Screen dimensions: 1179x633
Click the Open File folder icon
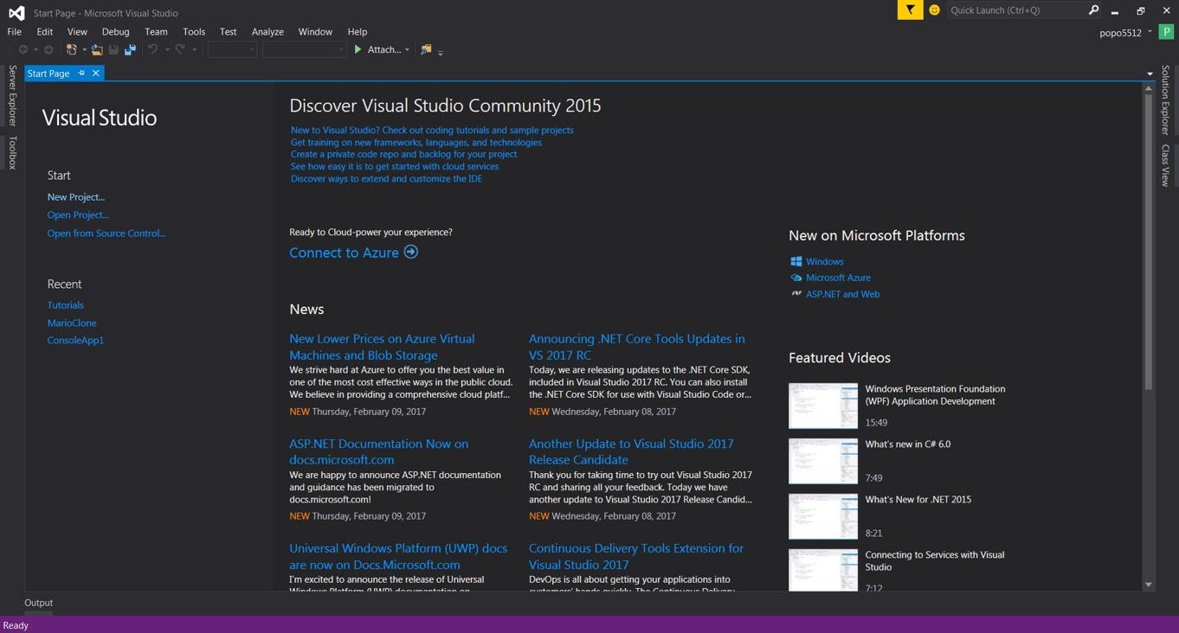[97, 50]
